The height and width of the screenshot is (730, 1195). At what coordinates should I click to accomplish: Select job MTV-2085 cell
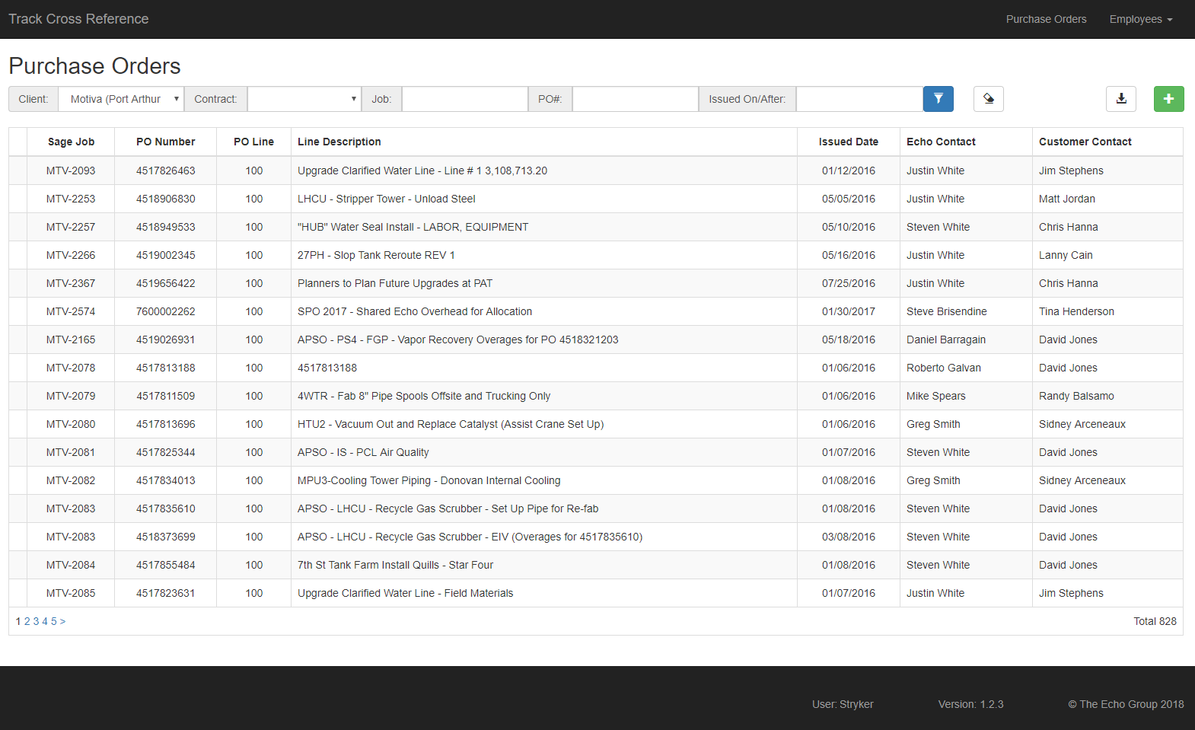coord(71,593)
